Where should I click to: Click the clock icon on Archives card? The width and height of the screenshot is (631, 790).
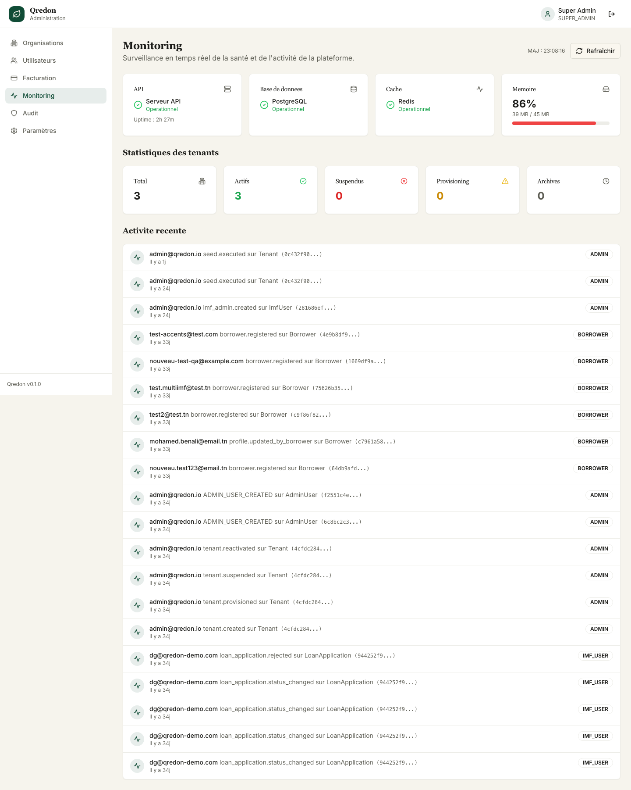(606, 181)
